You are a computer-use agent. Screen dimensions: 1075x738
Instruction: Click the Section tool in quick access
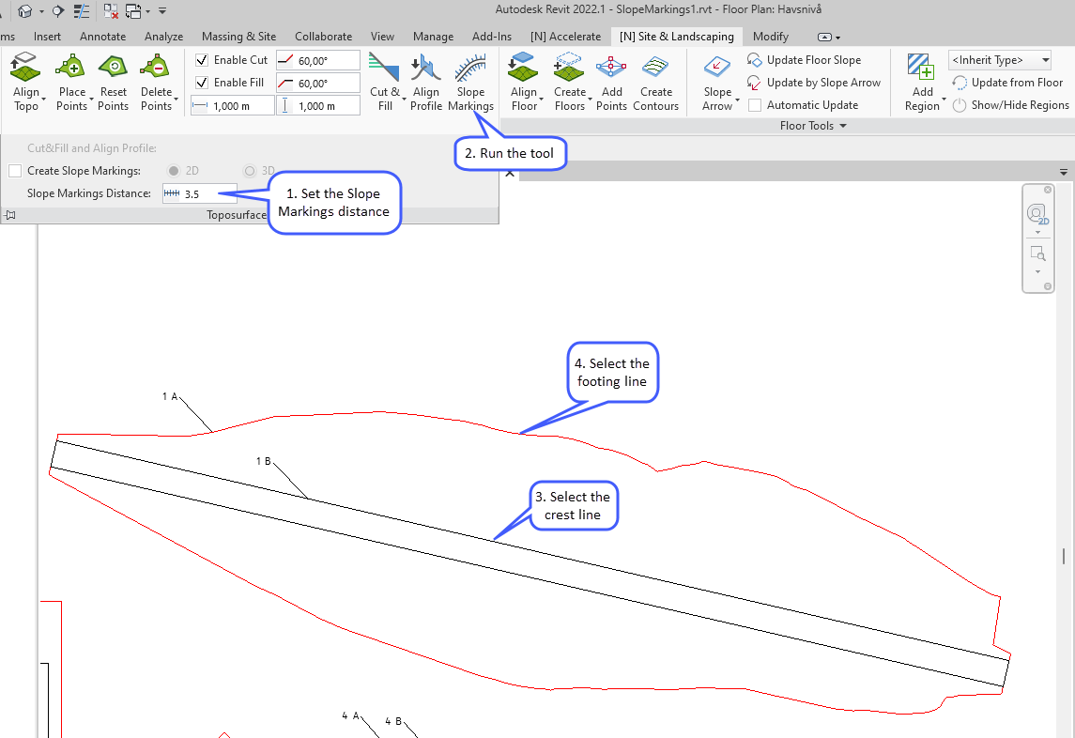(x=58, y=11)
